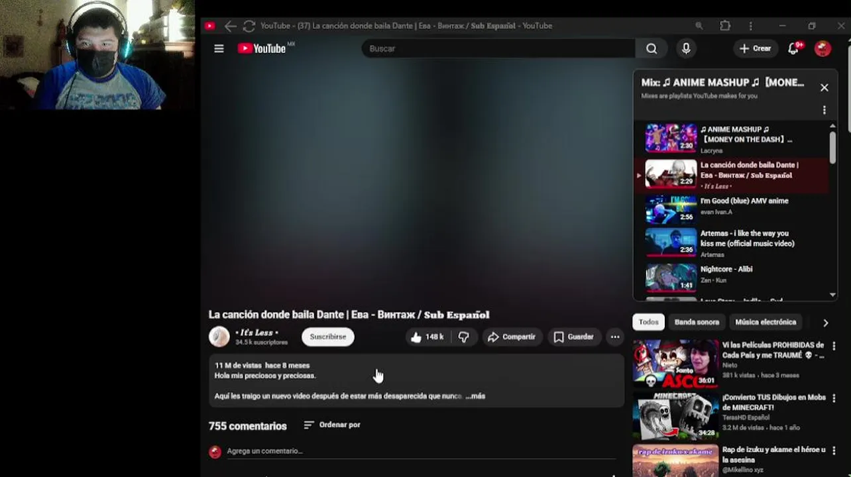Click the Suscribirse button

[328, 337]
